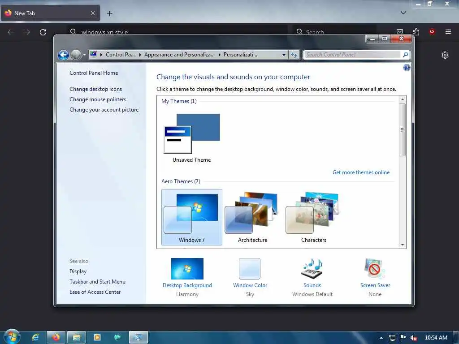Open Windows Explorer folder on taskbar
This screenshot has height=344, width=459.
pos(76,338)
